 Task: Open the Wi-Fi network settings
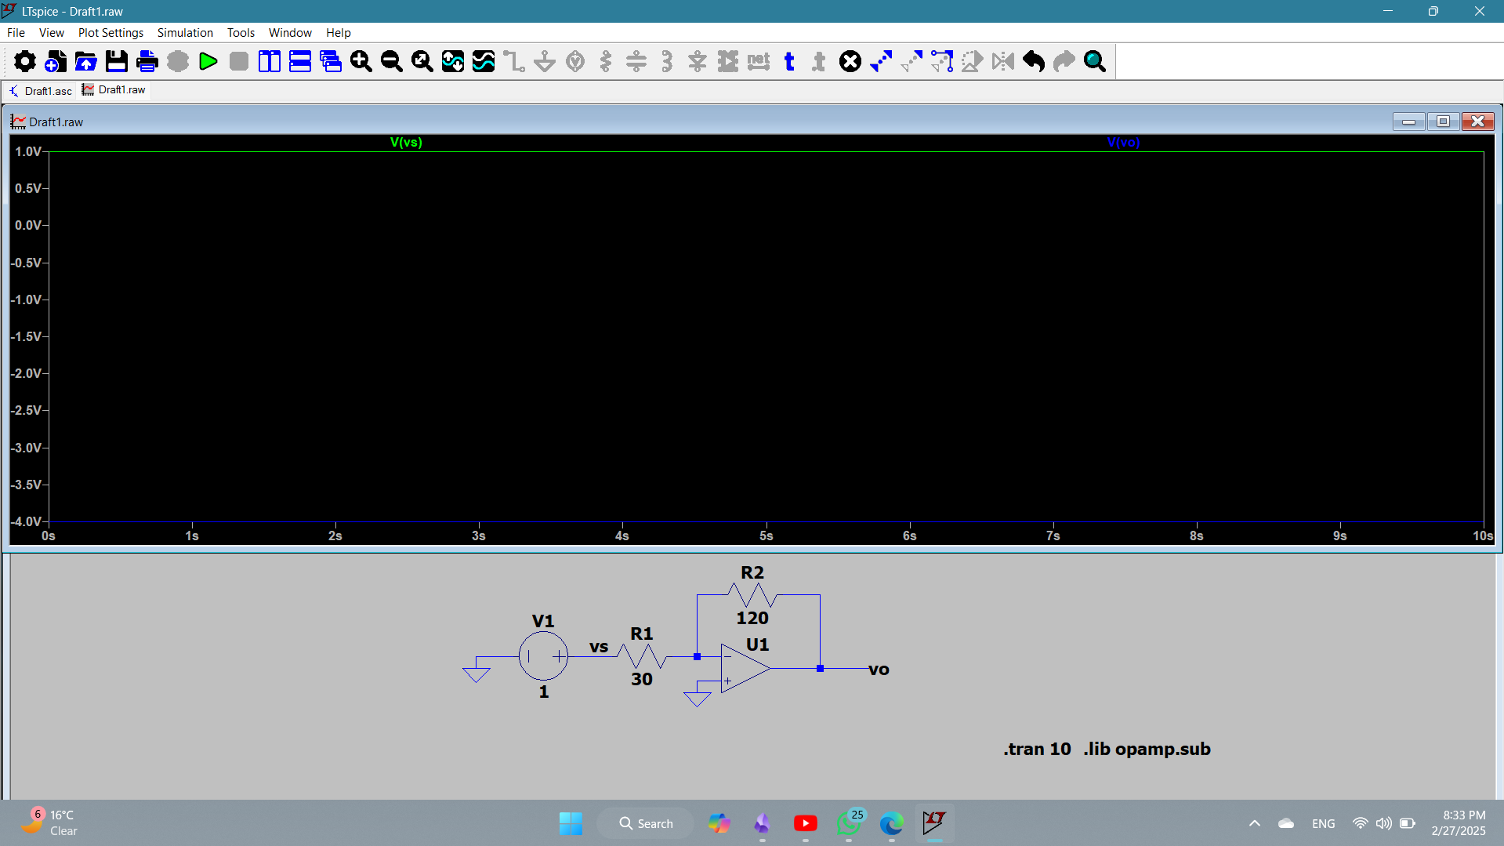[x=1361, y=823]
